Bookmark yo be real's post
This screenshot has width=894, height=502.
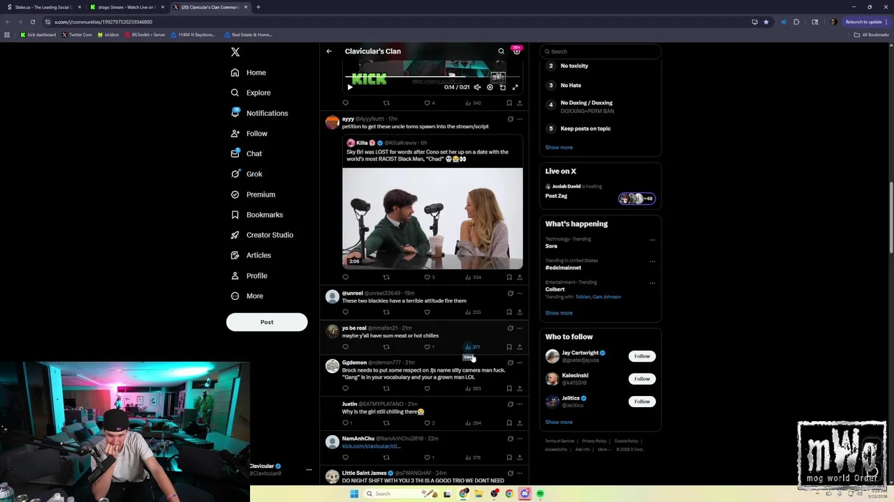click(509, 347)
